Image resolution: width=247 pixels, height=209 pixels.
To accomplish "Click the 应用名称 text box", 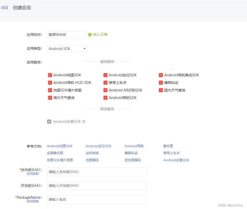I will tap(66, 34).
